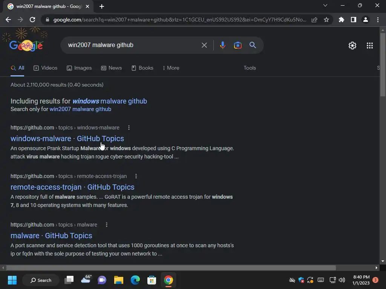Switch to the Images tab
The height and width of the screenshot is (289, 386).
pyautogui.click(x=79, y=68)
